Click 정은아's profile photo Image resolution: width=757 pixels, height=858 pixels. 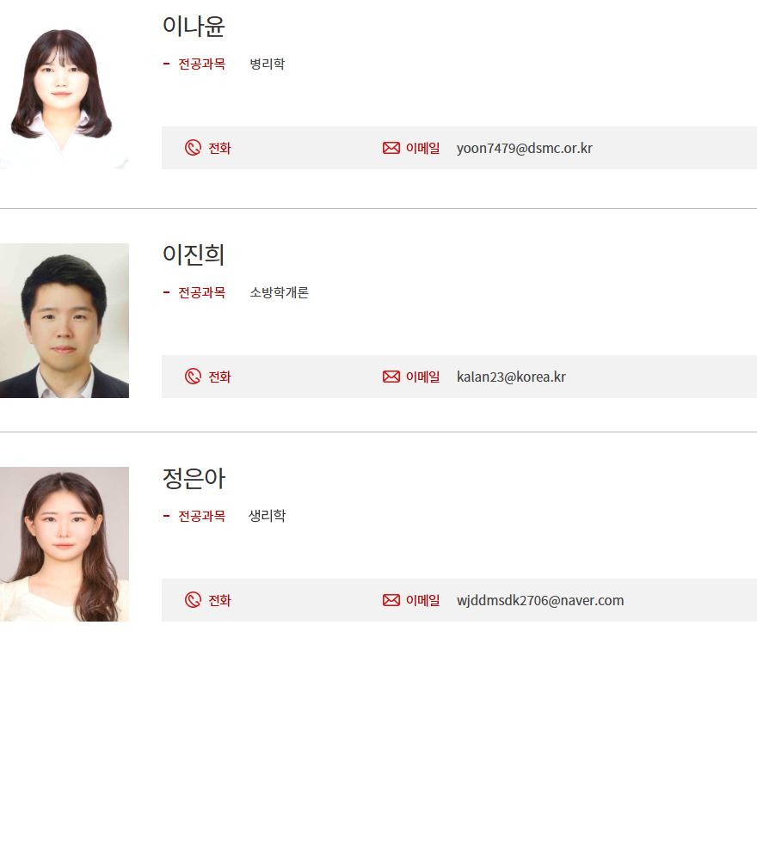[x=64, y=544]
